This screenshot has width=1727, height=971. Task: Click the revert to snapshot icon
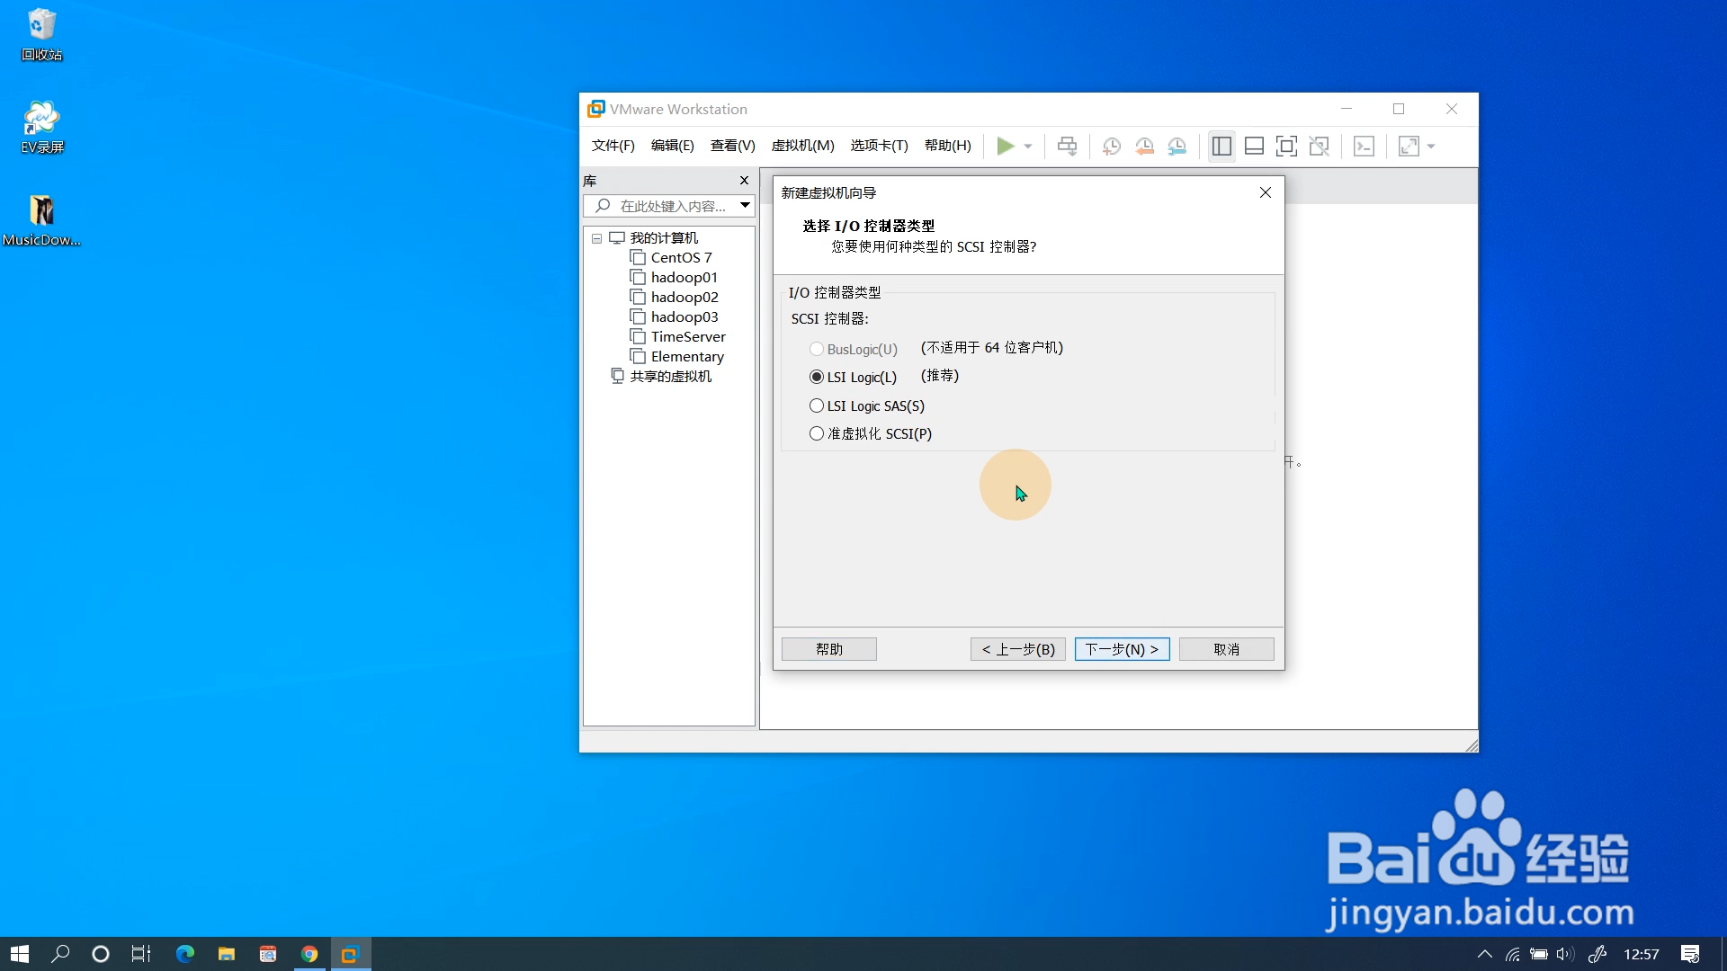pos(1144,147)
